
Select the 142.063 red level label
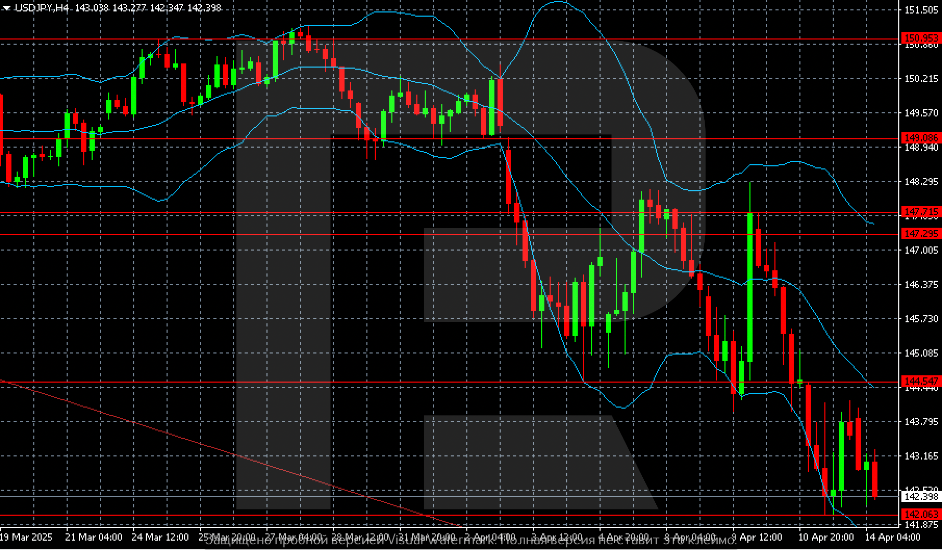[x=921, y=514]
